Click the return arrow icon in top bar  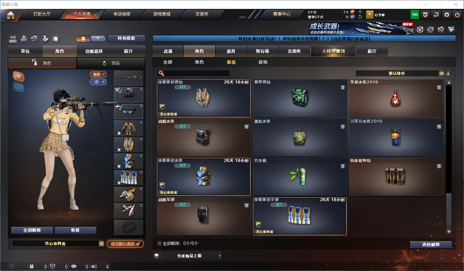pos(436,15)
